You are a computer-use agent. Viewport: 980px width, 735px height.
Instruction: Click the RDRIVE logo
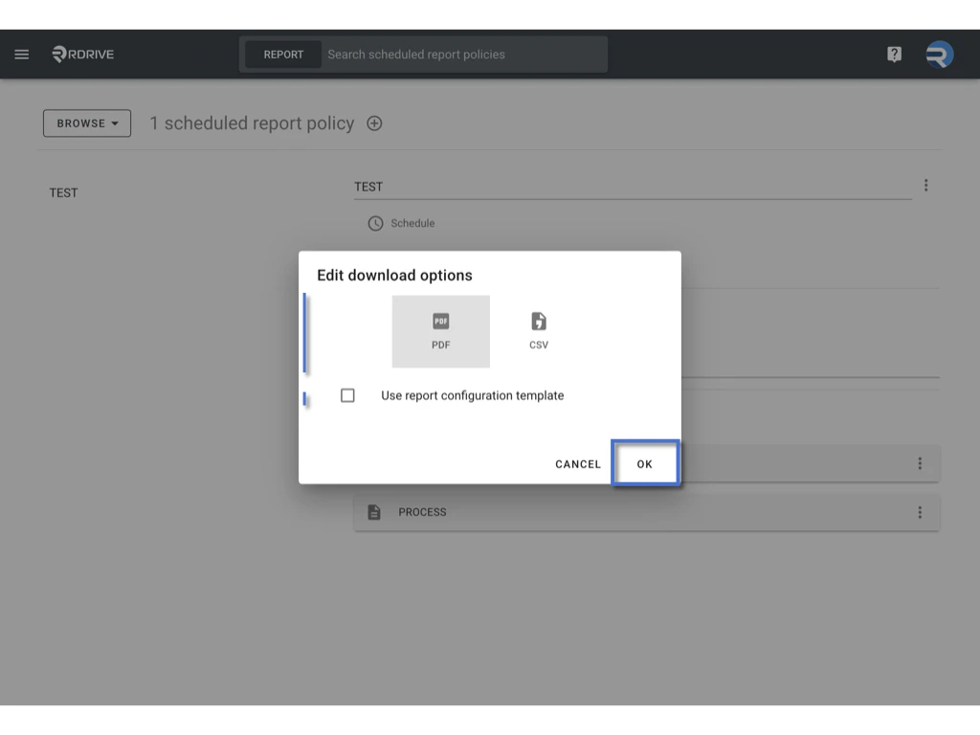coord(83,54)
